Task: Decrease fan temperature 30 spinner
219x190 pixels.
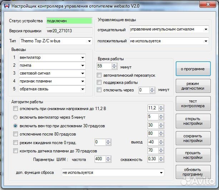Action: (x=161, y=127)
